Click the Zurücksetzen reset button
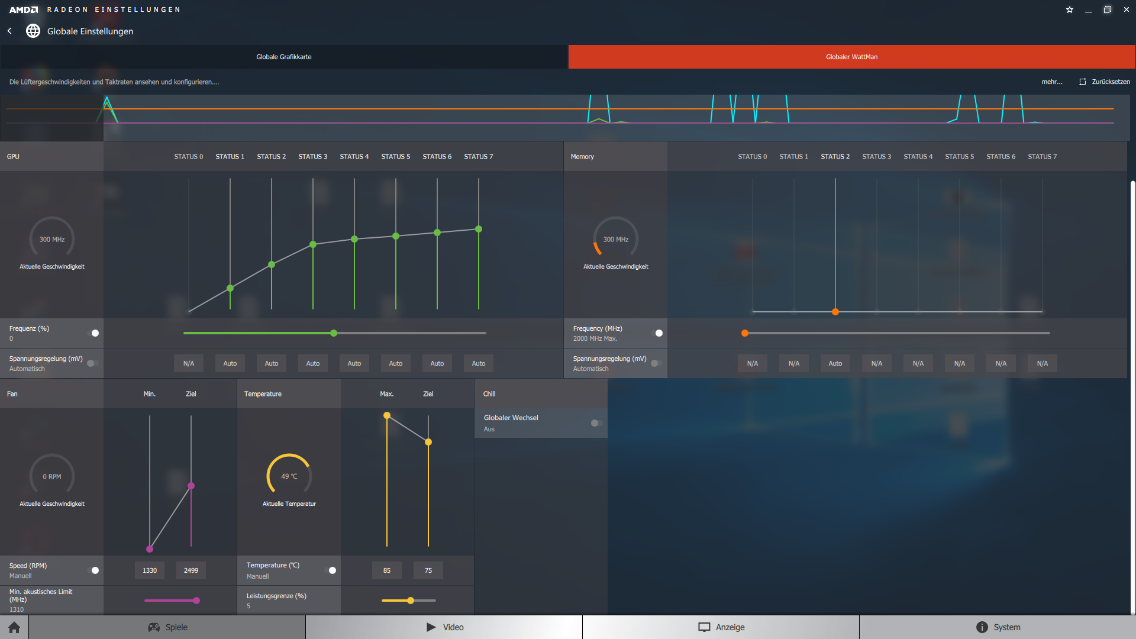The image size is (1136, 639). [1104, 82]
